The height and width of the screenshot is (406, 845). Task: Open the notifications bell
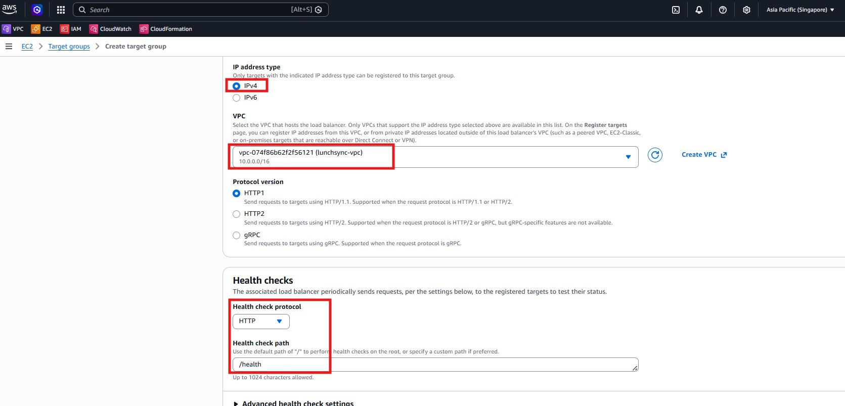pyautogui.click(x=699, y=10)
